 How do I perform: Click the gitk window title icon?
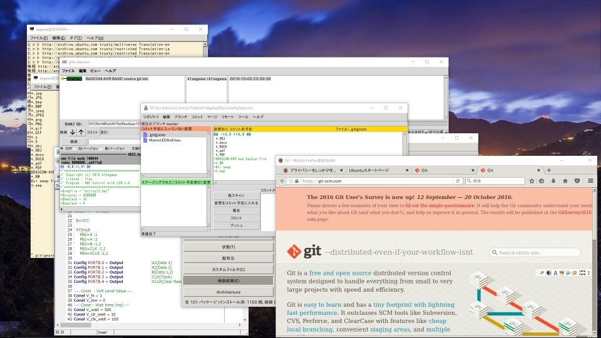(64, 62)
